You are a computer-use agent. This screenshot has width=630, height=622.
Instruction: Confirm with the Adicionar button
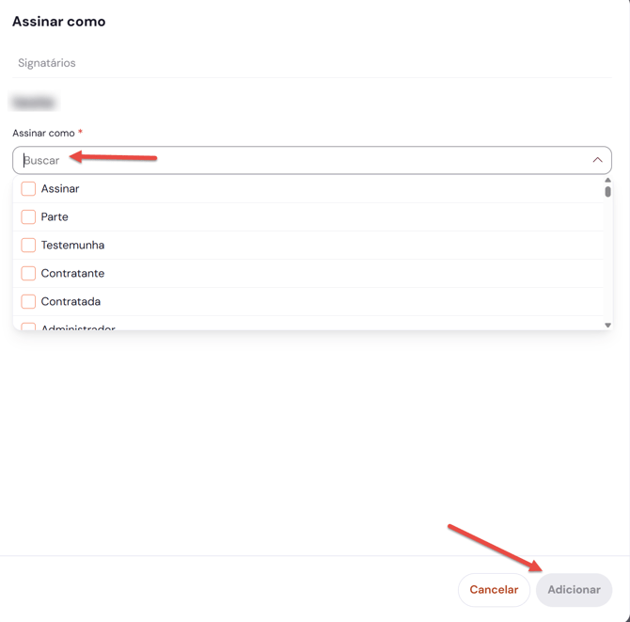[574, 590]
